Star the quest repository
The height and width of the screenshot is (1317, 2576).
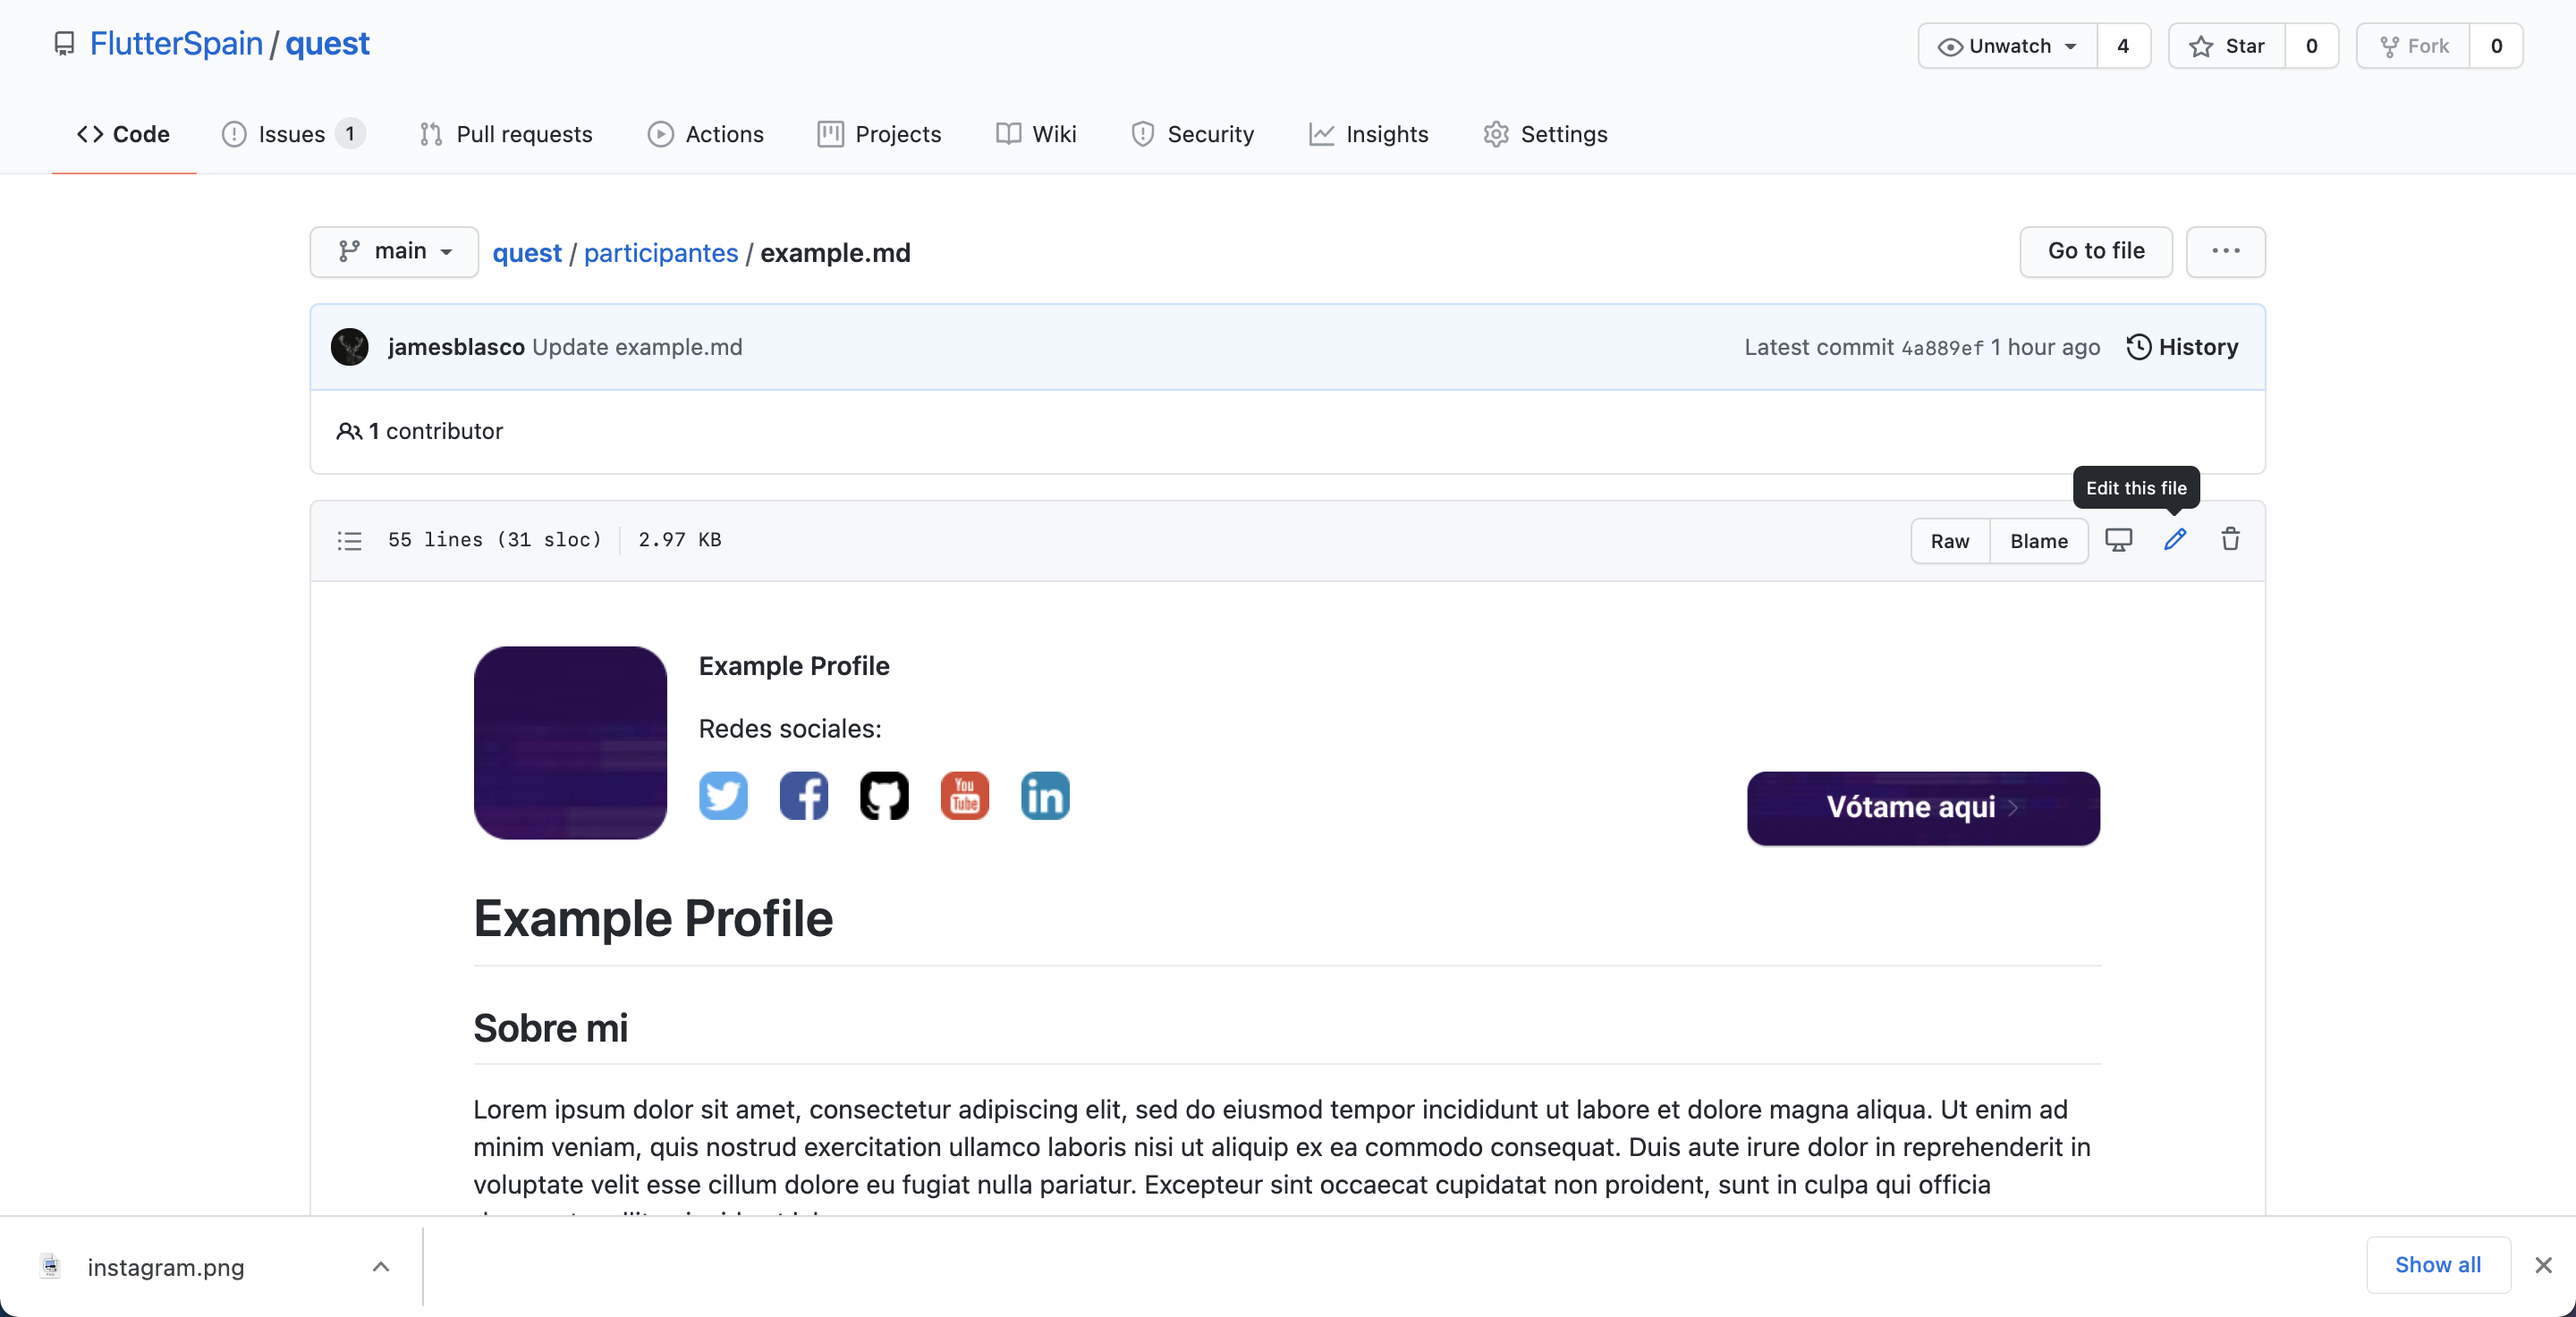[2227, 46]
